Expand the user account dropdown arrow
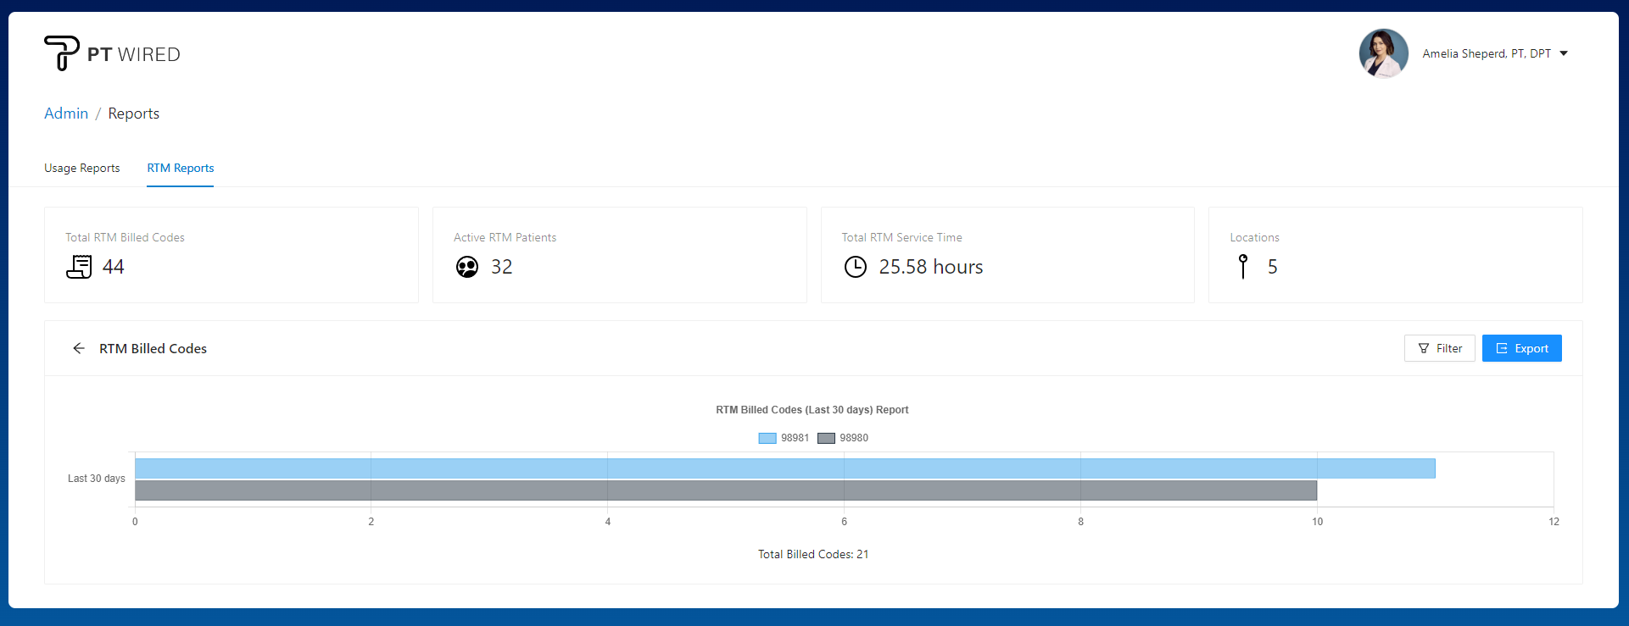 point(1564,53)
